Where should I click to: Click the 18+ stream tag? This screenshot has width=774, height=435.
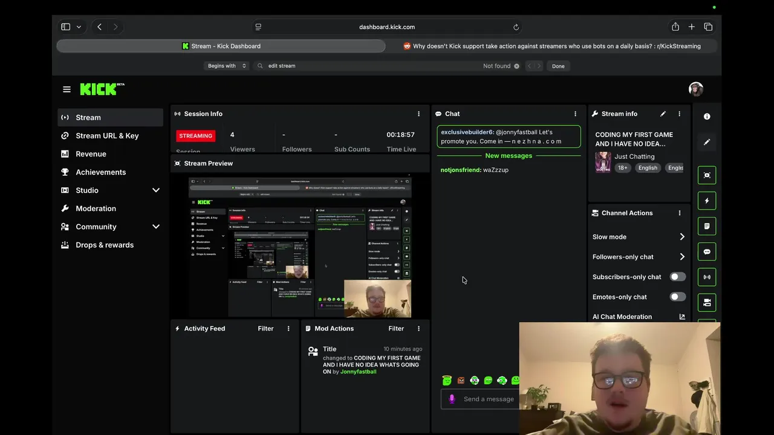point(622,168)
